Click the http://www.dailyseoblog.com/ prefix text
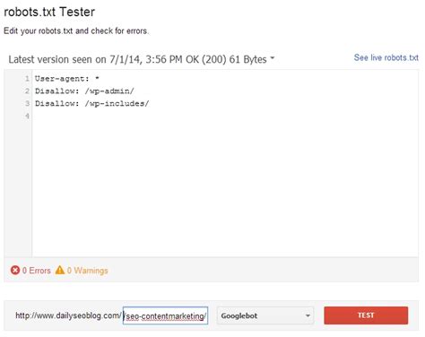The height and width of the screenshot is (337, 425). click(x=68, y=315)
